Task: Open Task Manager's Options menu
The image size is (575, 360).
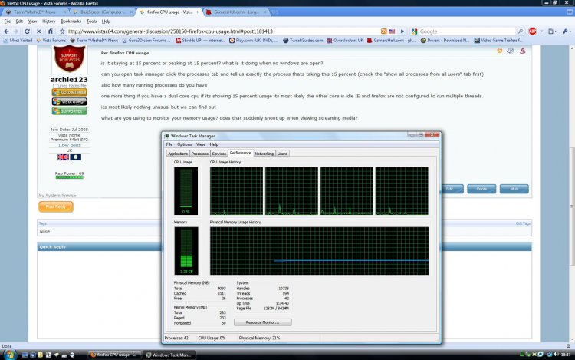Action: pos(185,144)
